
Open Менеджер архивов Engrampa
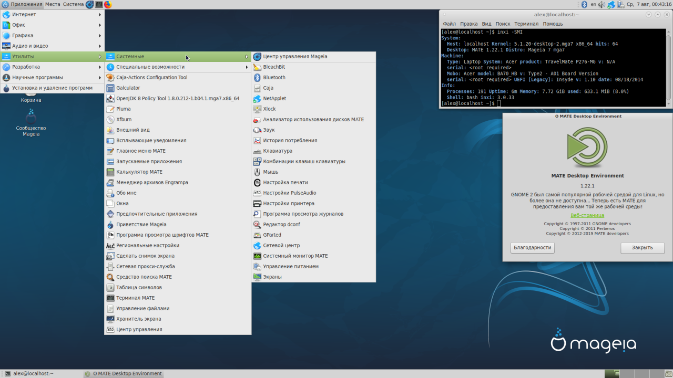(178, 182)
